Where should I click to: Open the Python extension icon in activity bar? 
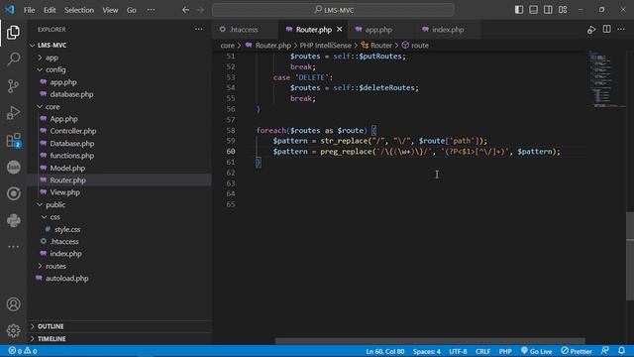point(13,220)
